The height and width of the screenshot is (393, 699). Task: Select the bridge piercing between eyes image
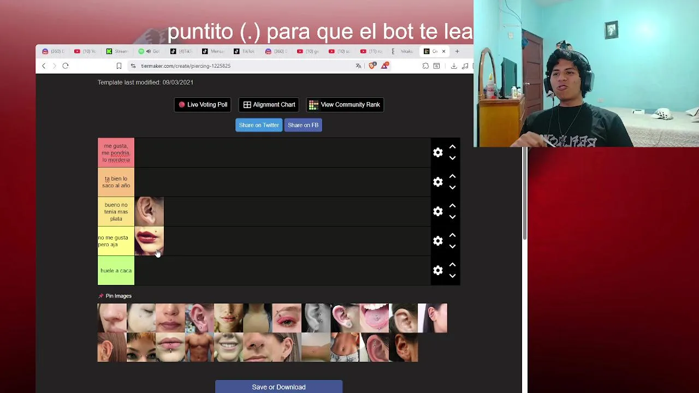[x=141, y=348]
